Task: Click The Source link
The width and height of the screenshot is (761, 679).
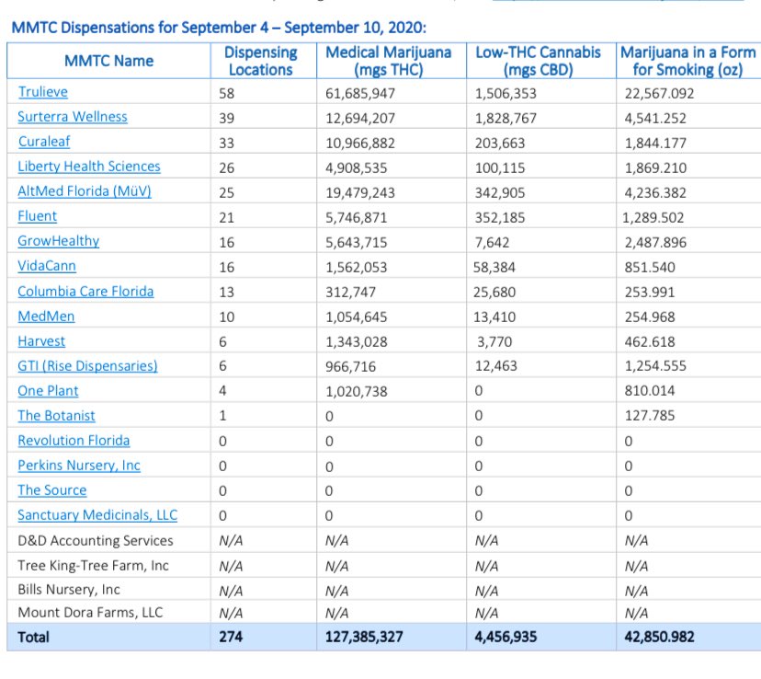Action: pyautogui.click(x=52, y=490)
